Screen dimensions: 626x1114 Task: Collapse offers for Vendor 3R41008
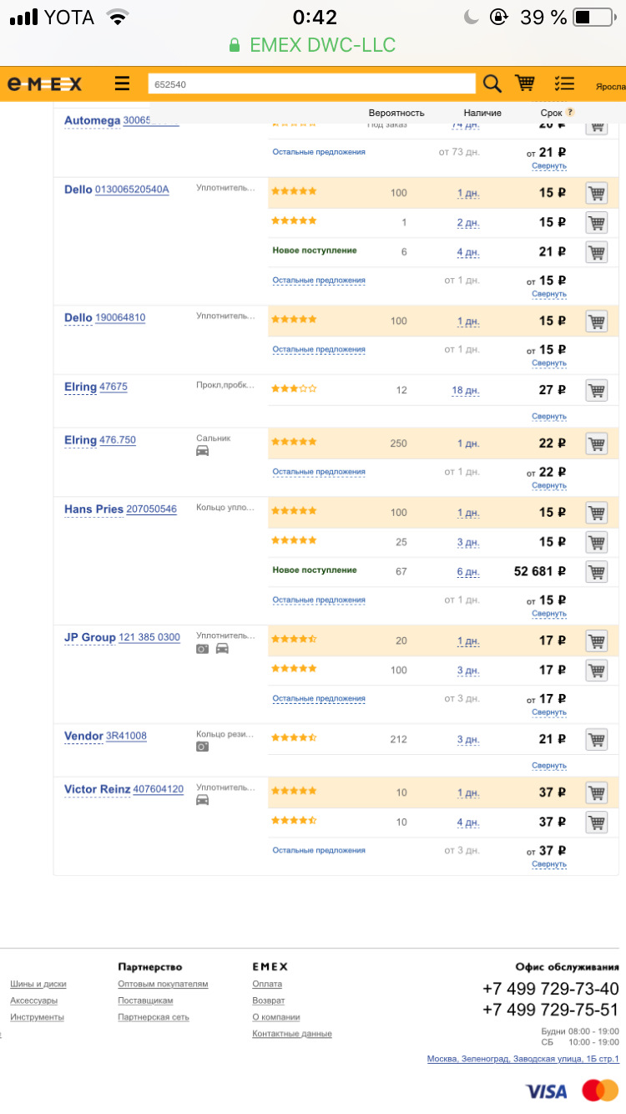tap(549, 765)
